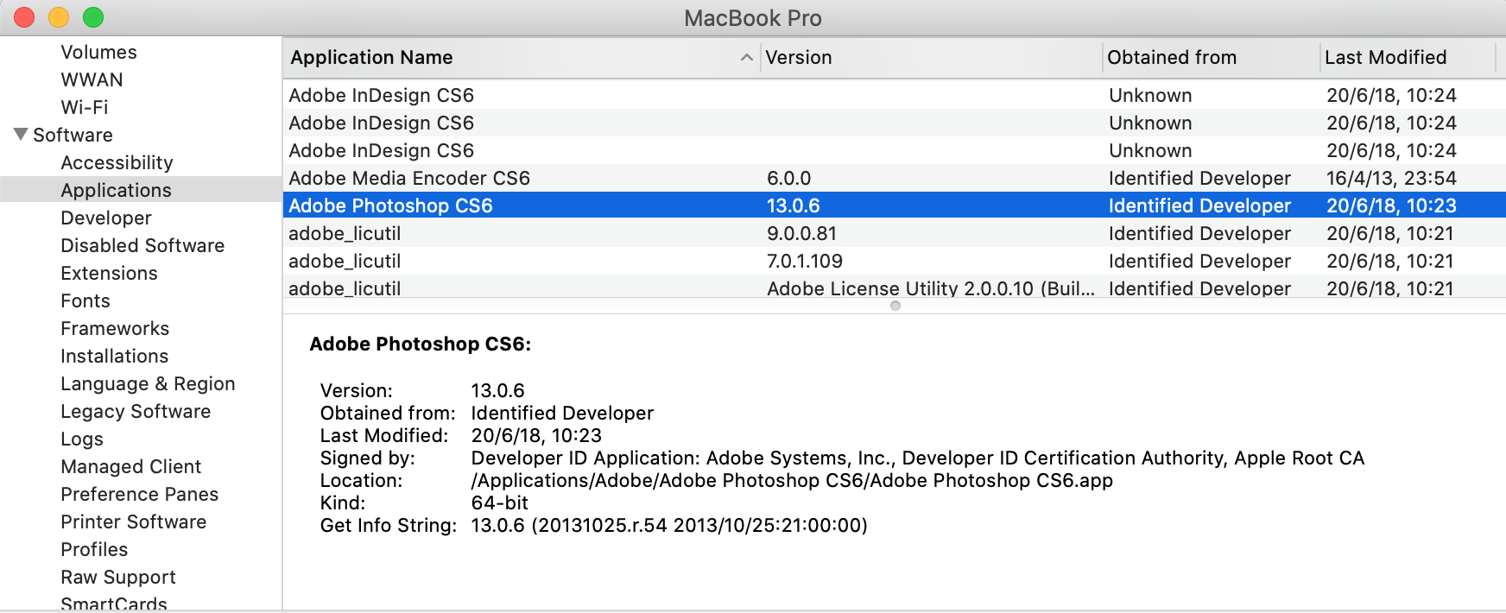Viewport: 1506px width, 613px height.
Task: Click the green zoom window button
Action: (93, 17)
